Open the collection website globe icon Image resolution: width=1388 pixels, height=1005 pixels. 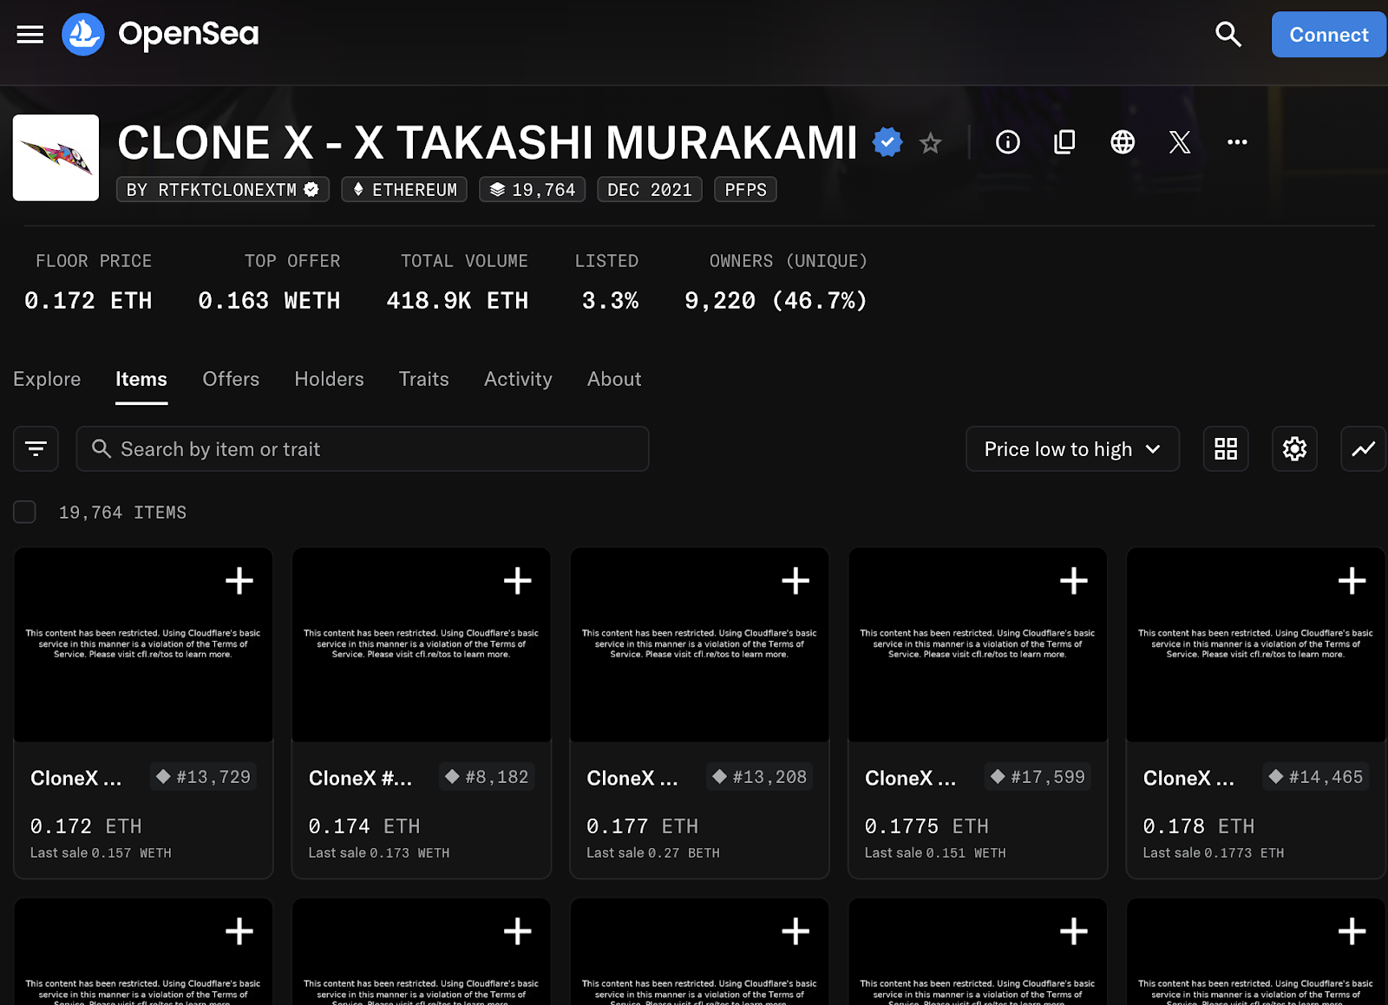click(1123, 142)
